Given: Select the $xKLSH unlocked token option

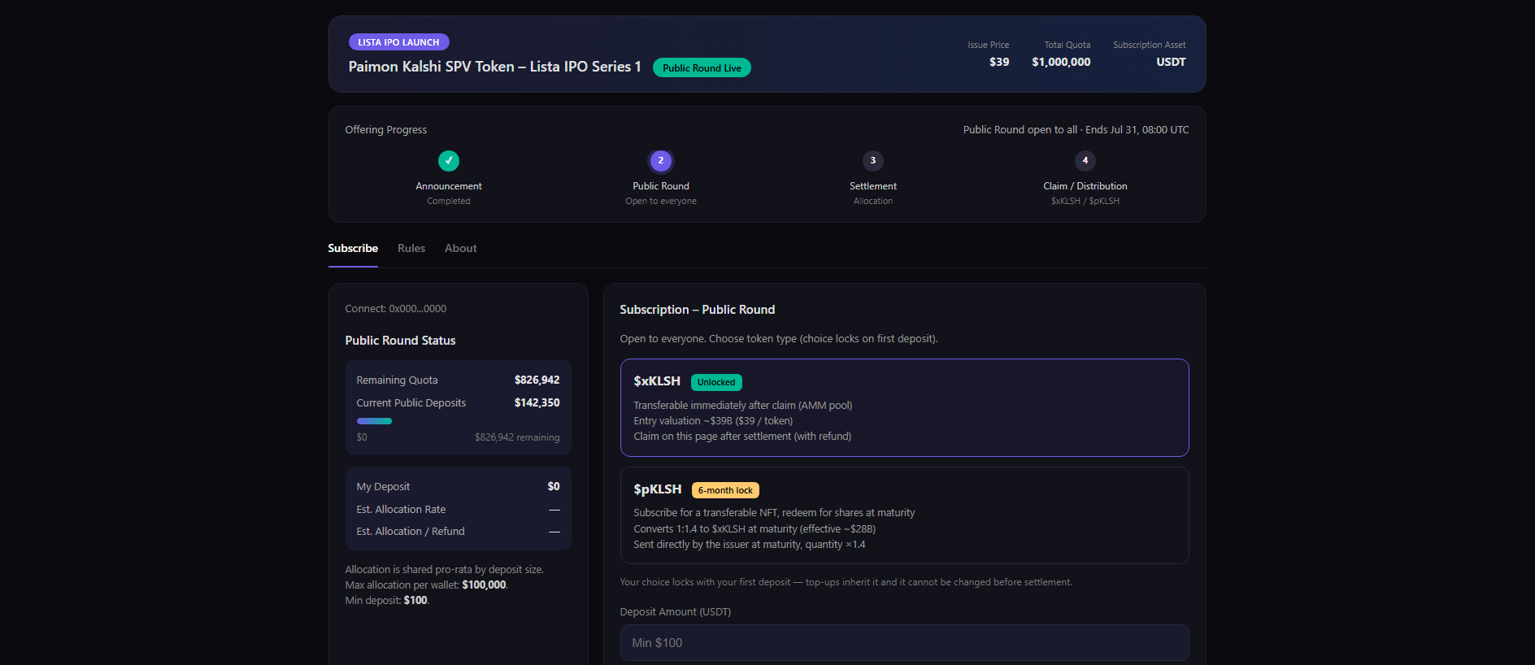Looking at the screenshot, I should [x=904, y=407].
